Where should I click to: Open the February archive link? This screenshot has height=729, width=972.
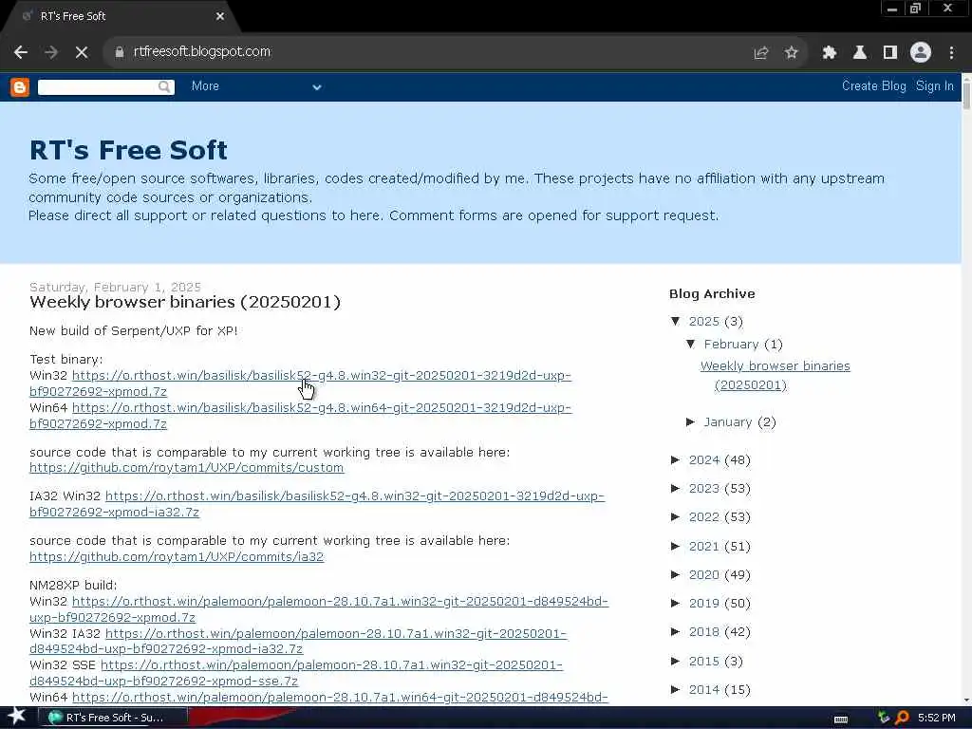731,344
